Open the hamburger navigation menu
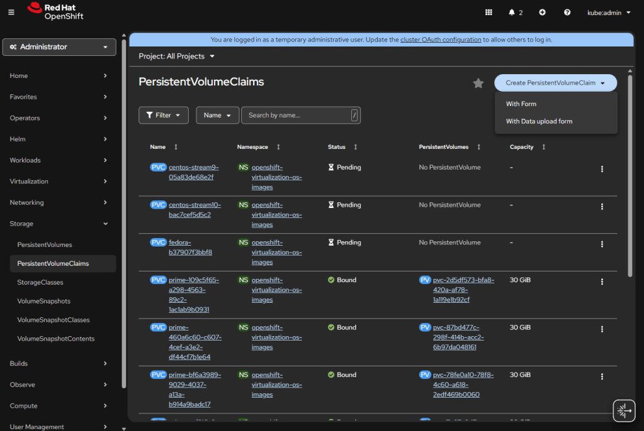The height and width of the screenshot is (431, 644). point(11,13)
